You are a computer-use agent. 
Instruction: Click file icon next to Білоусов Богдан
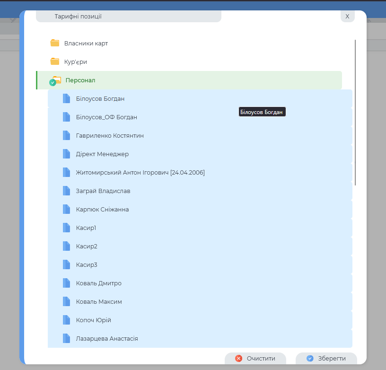[66, 98]
